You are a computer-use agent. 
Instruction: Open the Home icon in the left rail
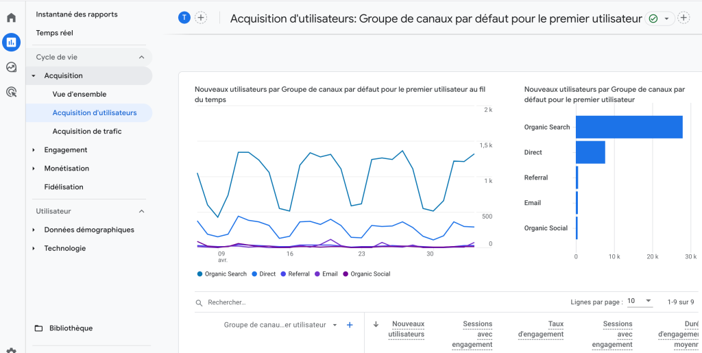tap(11, 18)
